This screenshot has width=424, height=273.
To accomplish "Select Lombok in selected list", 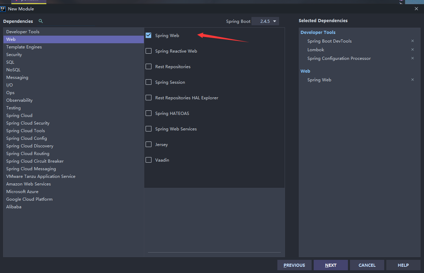I will point(316,49).
